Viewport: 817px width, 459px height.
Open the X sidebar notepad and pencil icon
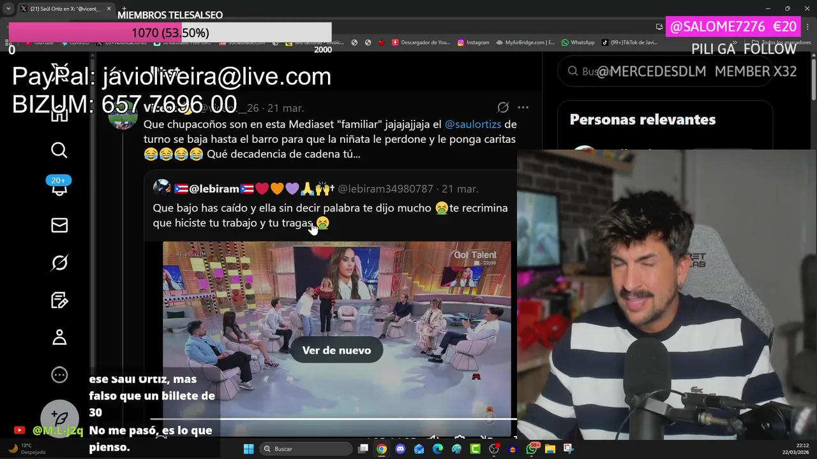point(59,300)
